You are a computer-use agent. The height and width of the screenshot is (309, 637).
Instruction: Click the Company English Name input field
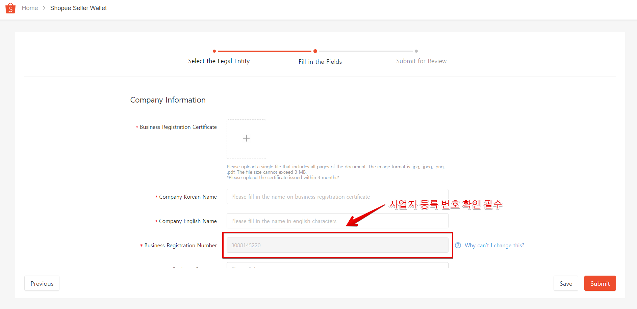(x=337, y=221)
